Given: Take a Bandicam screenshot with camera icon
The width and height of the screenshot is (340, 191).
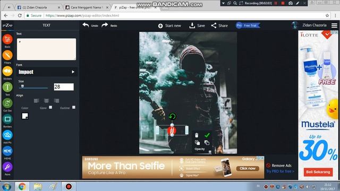Looking at the screenshot, I should [291, 3].
